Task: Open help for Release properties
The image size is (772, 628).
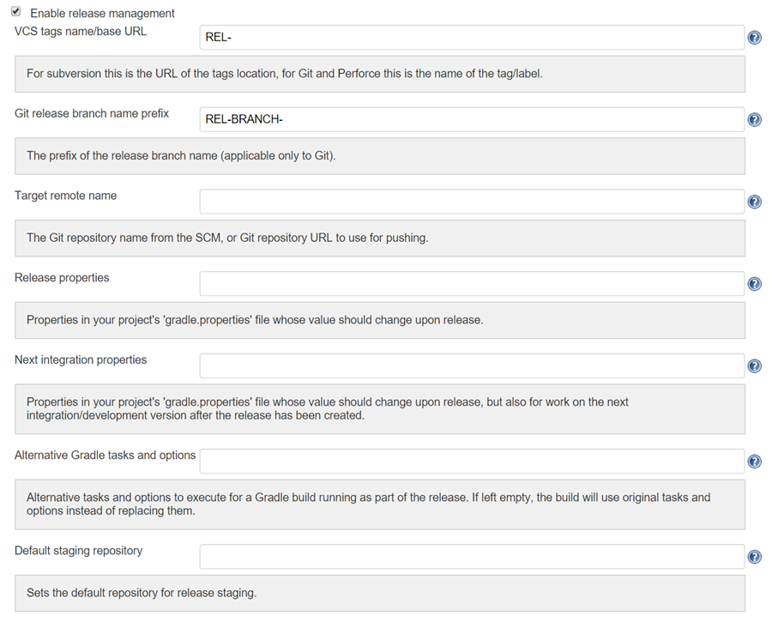Action: click(x=754, y=283)
